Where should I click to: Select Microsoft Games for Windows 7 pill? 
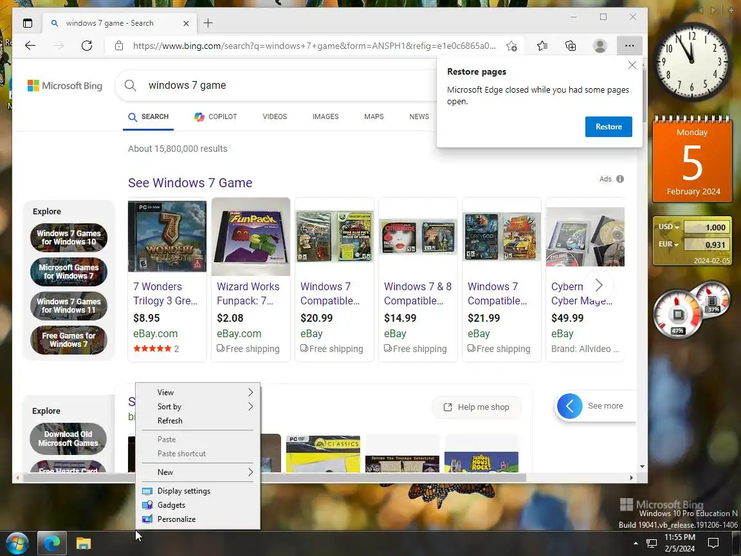point(69,272)
